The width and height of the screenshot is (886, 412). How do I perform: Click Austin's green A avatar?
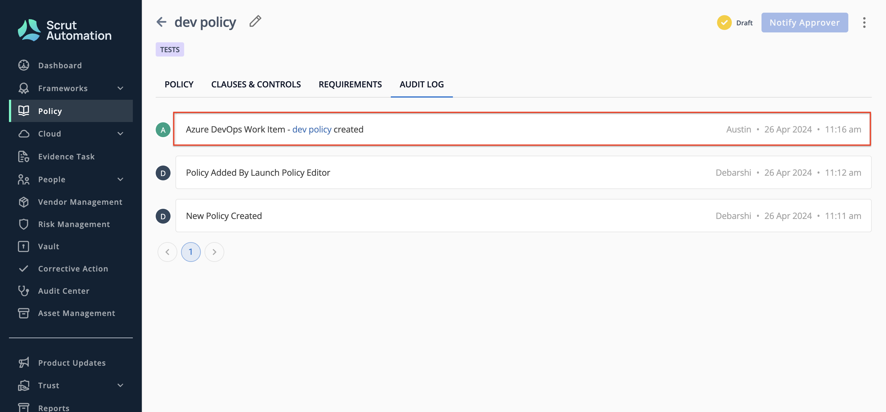coord(163,130)
